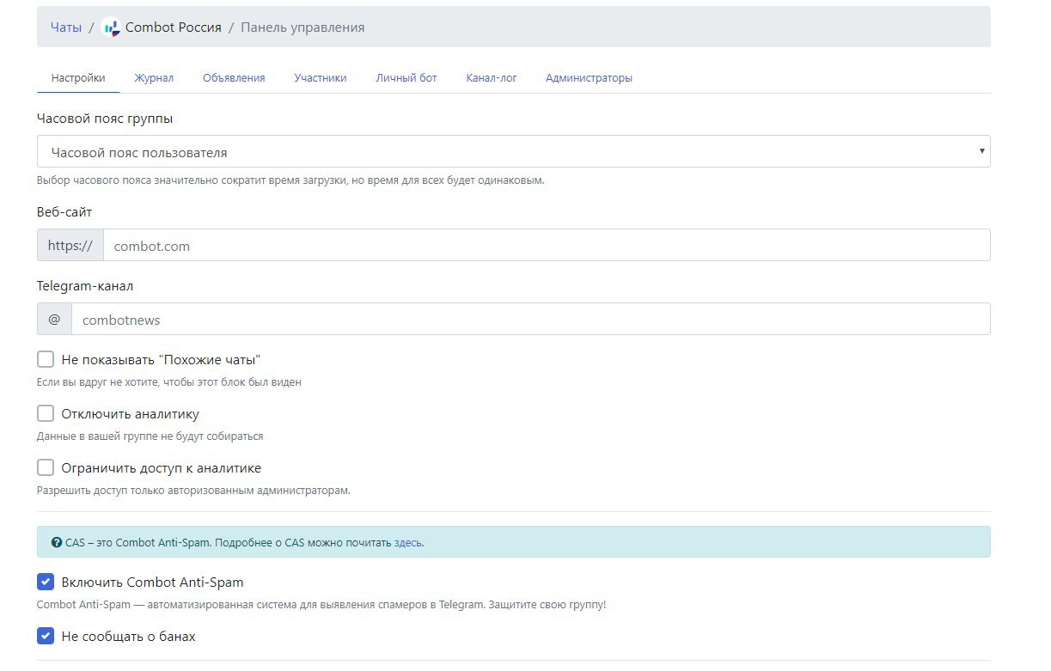Click the Веб-сайт input field

point(547,245)
